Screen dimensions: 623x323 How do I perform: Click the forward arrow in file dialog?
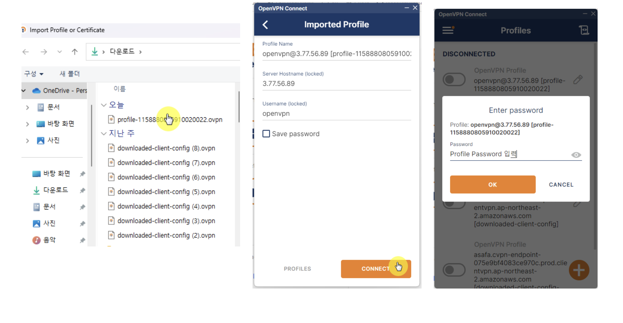(x=44, y=52)
